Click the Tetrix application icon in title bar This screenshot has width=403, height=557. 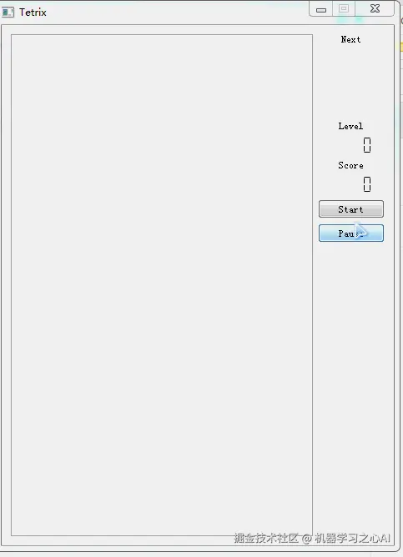click(8, 13)
